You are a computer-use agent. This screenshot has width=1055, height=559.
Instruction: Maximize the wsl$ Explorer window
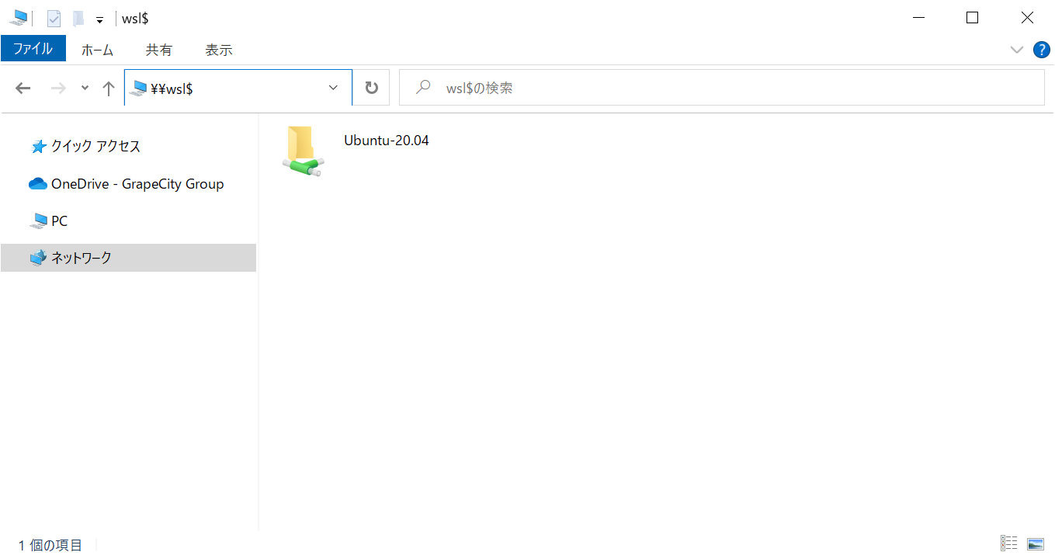coord(972,18)
